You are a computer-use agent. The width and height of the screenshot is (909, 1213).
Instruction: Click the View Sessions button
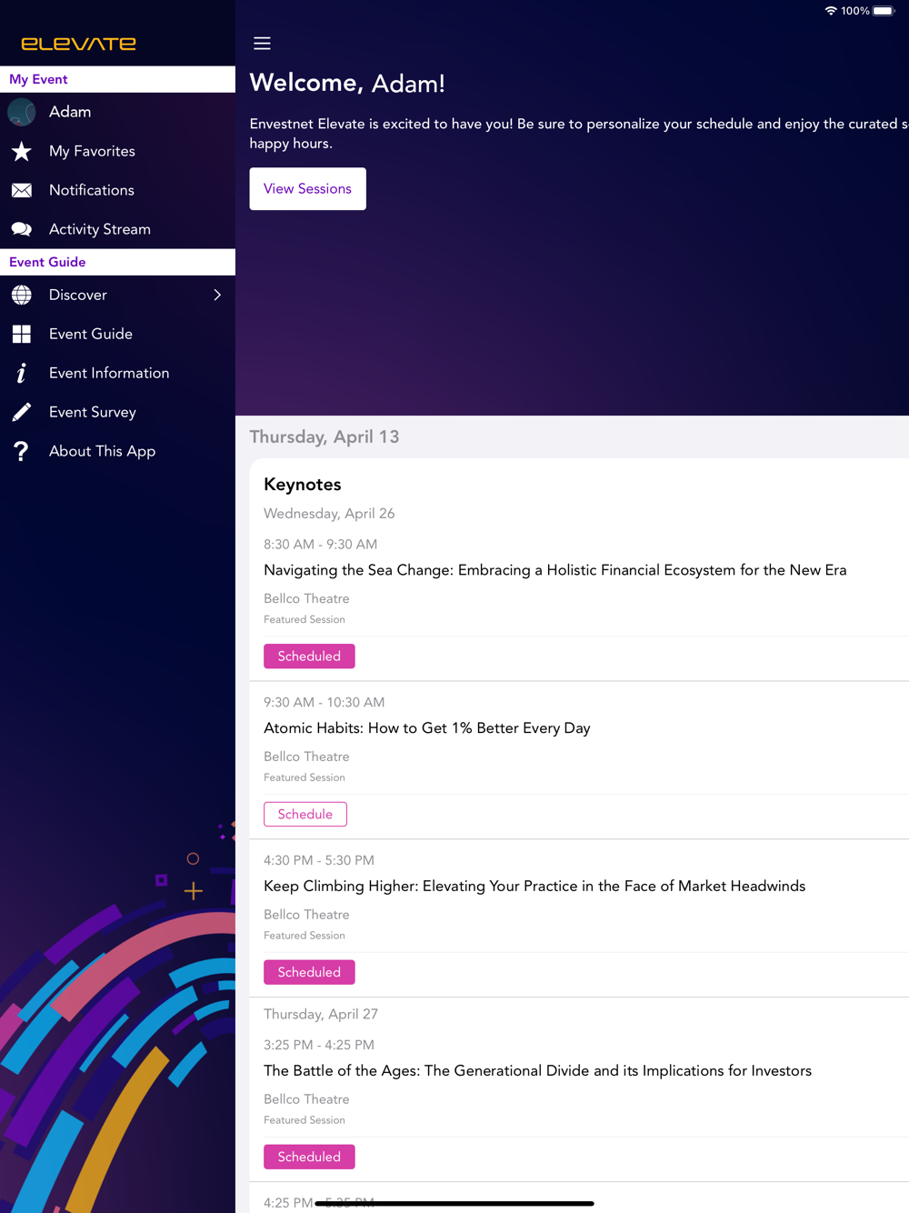coord(307,188)
